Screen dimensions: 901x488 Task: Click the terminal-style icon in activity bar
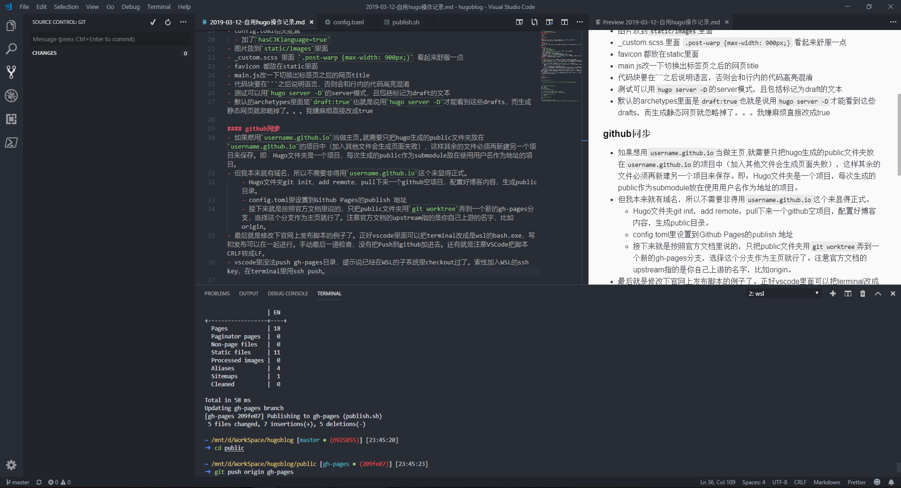click(11, 143)
